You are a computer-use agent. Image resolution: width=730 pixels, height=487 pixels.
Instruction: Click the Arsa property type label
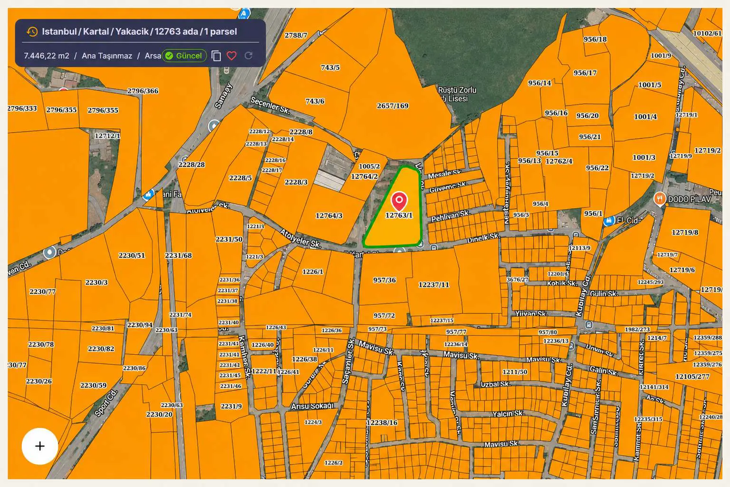click(x=153, y=56)
